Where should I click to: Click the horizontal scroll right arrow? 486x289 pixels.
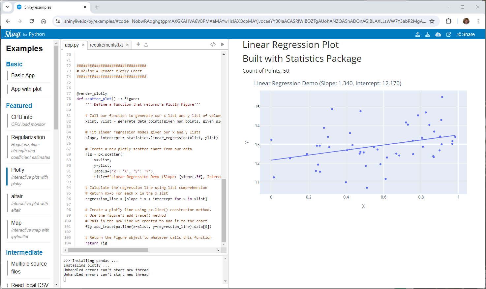coord(218,250)
